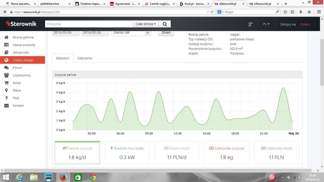The image size is (324, 182).
Task: Expand the 'Zakres dat' dropdown
Action: point(131,33)
